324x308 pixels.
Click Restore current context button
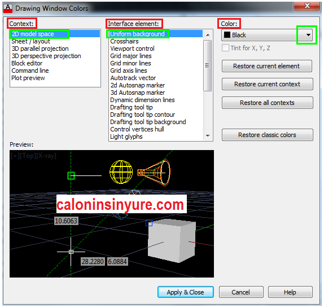[267, 84]
